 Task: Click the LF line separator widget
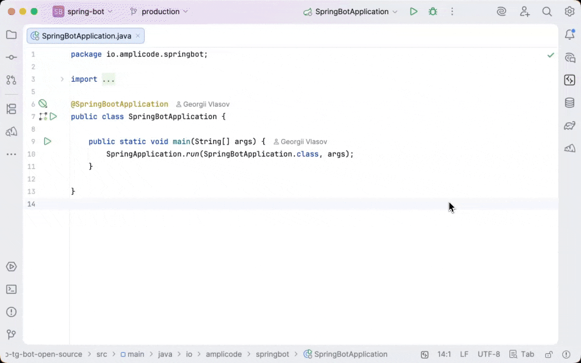click(x=464, y=354)
